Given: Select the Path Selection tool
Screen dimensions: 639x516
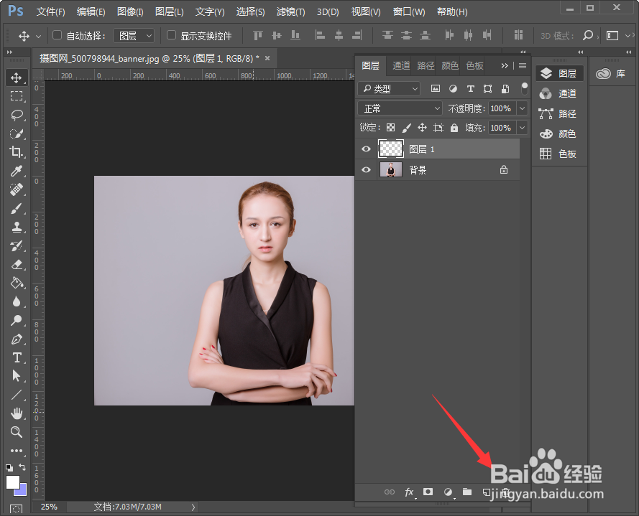Looking at the screenshot, I should click(17, 375).
